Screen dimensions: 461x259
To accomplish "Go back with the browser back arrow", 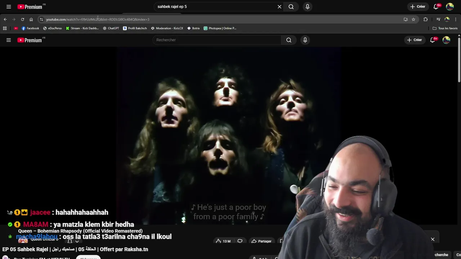I will (x=5, y=19).
